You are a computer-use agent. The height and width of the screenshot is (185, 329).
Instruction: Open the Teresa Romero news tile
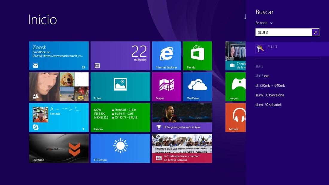tap(182, 148)
